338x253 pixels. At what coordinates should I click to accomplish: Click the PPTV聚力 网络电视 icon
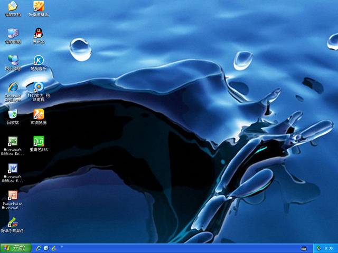[39, 87]
